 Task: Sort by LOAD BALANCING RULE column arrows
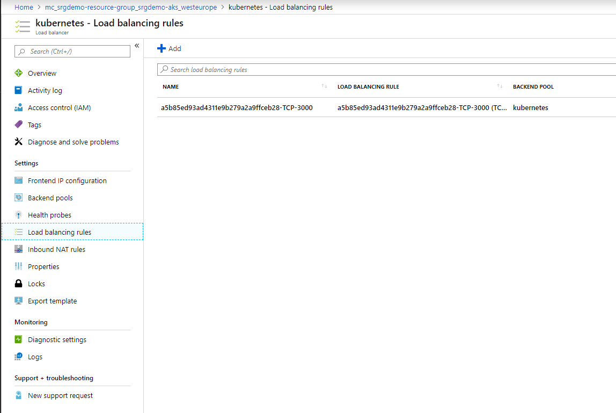(500, 86)
